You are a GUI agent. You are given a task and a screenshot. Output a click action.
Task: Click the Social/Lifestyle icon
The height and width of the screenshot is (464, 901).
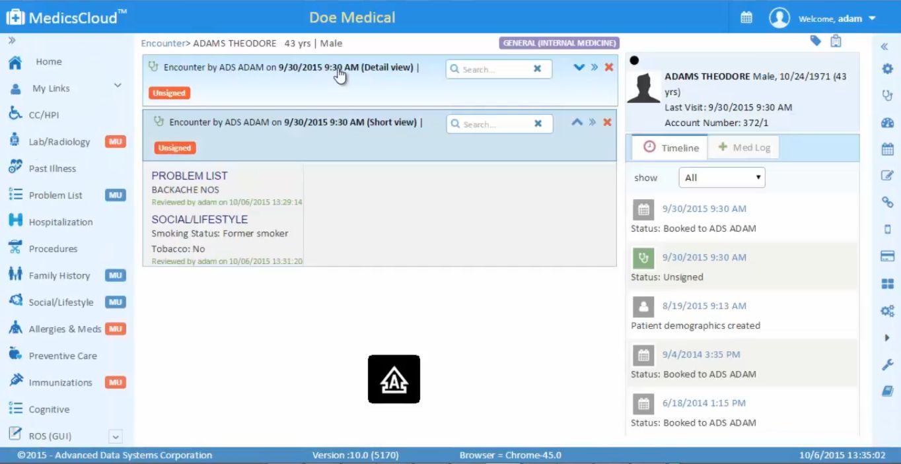(x=15, y=300)
